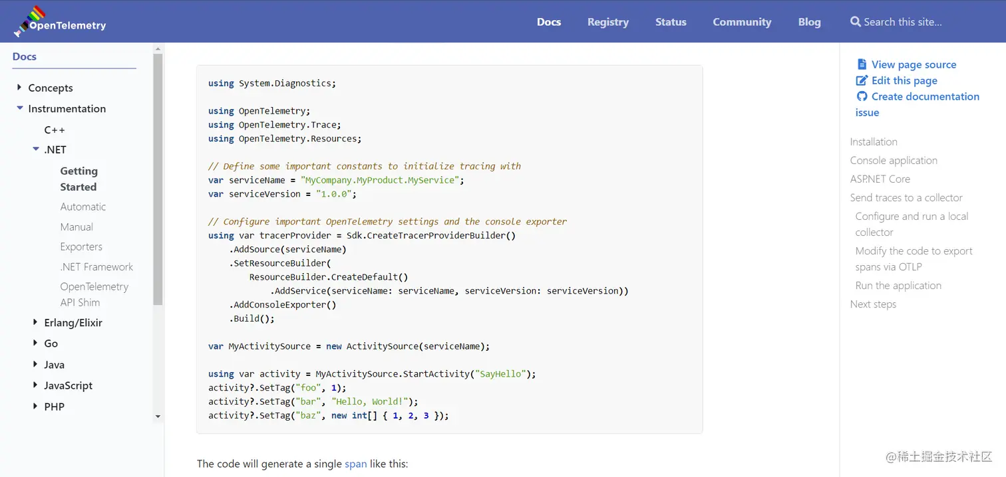Collapse the Instrumentation section
The image size is (1006, 477).
tap(20, 108)
